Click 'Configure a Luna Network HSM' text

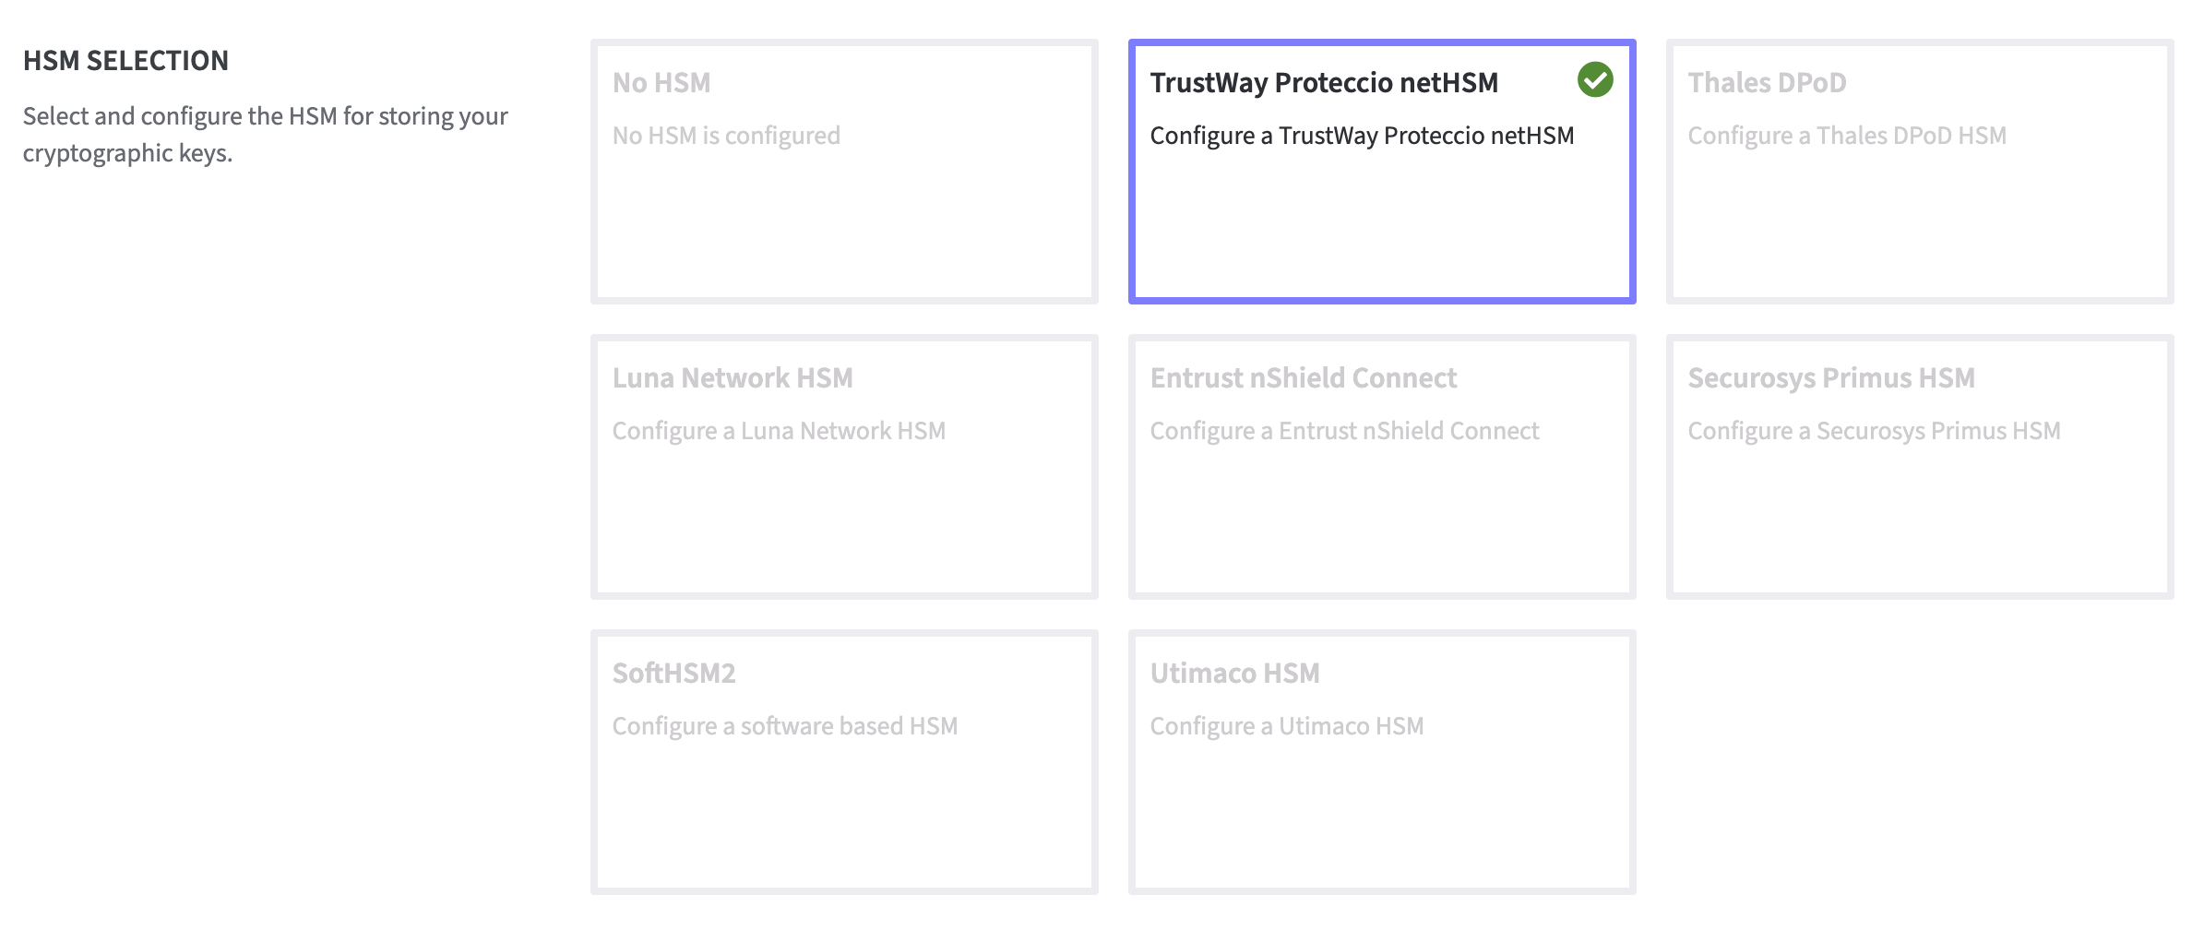(x=779, y=431)
